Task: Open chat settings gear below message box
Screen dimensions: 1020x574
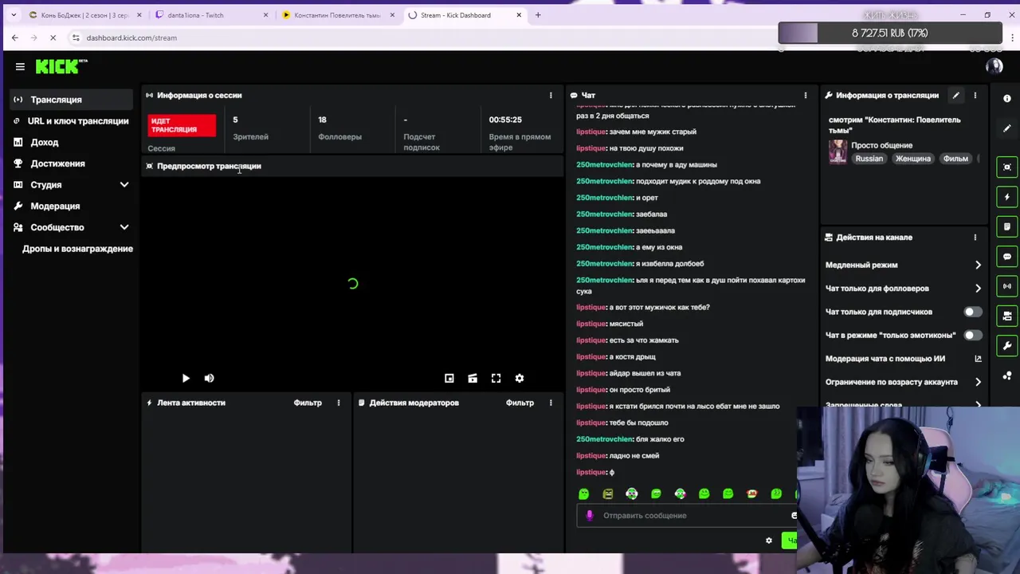Action: pyautogui.click(x=769, y=541)
